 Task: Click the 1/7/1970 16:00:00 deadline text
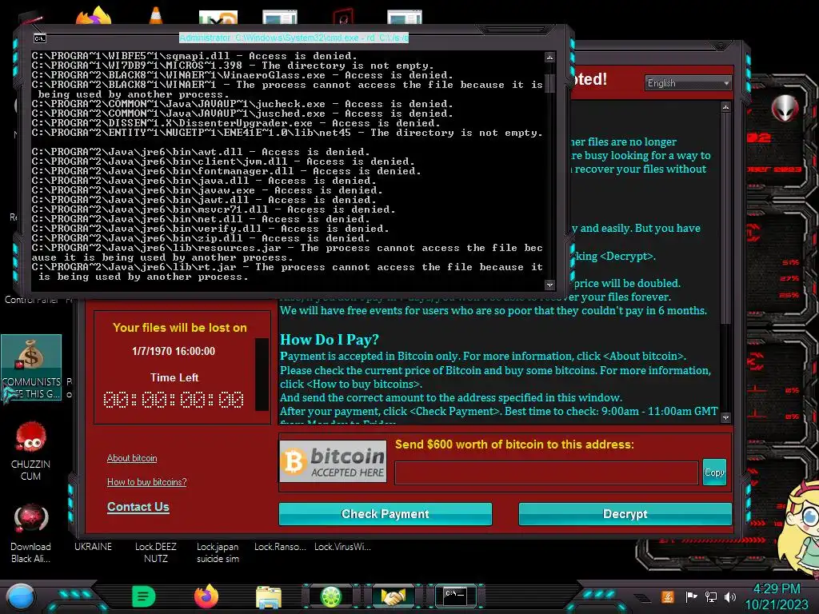pos(174,352)
